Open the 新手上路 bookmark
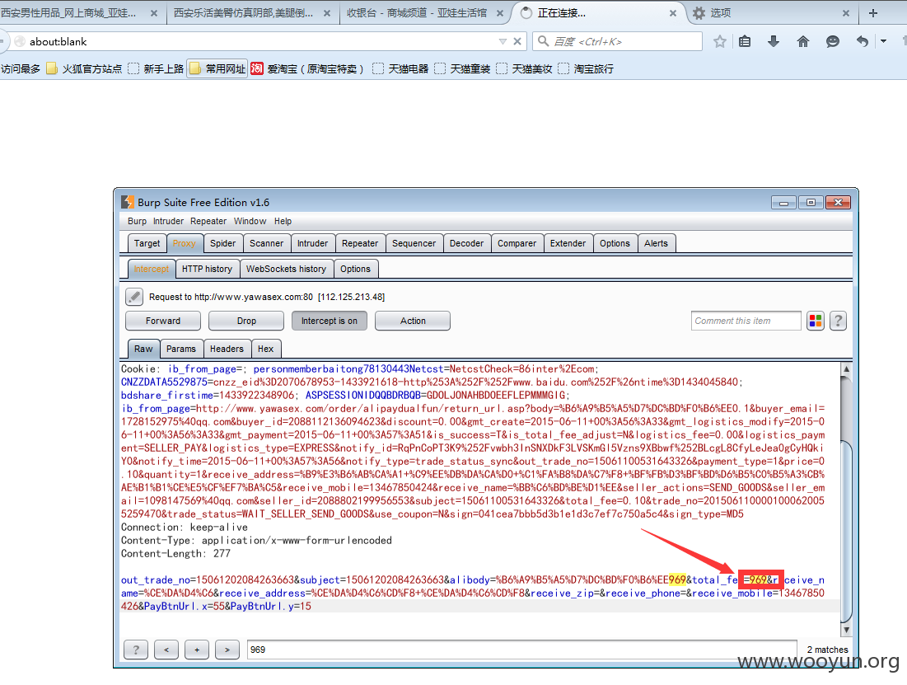This screenshot has width=907, height=685. 157,69
